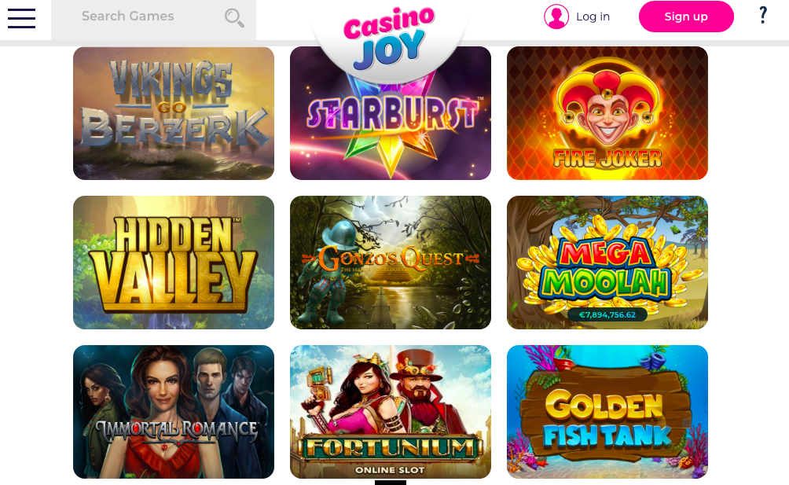789x485 pixels.
Task: Click the search magnifier icon
Action: tap(234, 17)
